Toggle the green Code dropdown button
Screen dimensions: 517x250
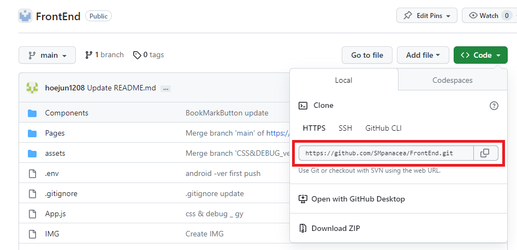click(x=480, y=55)
